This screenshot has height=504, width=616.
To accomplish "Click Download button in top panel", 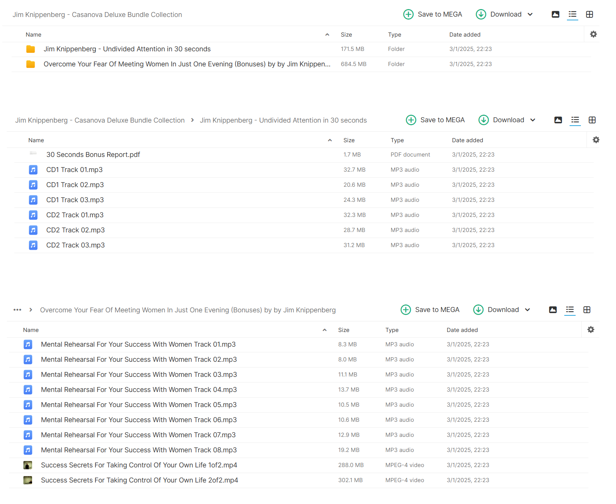I will 499,14.
